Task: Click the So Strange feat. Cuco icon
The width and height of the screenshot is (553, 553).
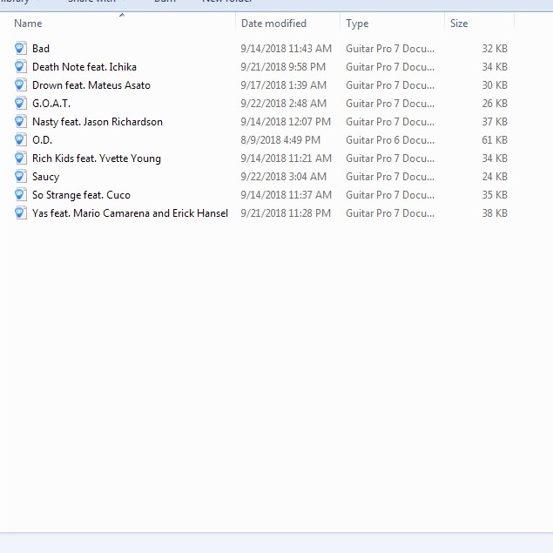Action: point(21,194)
